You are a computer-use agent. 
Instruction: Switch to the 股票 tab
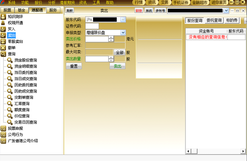coord(8,10)
